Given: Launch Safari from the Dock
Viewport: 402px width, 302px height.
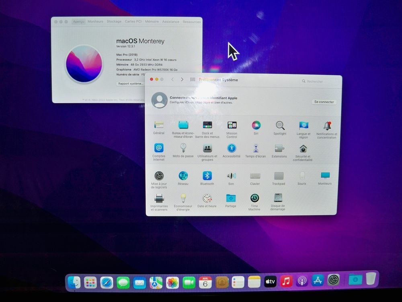Looking at the screenshot, I should point(107,283).
